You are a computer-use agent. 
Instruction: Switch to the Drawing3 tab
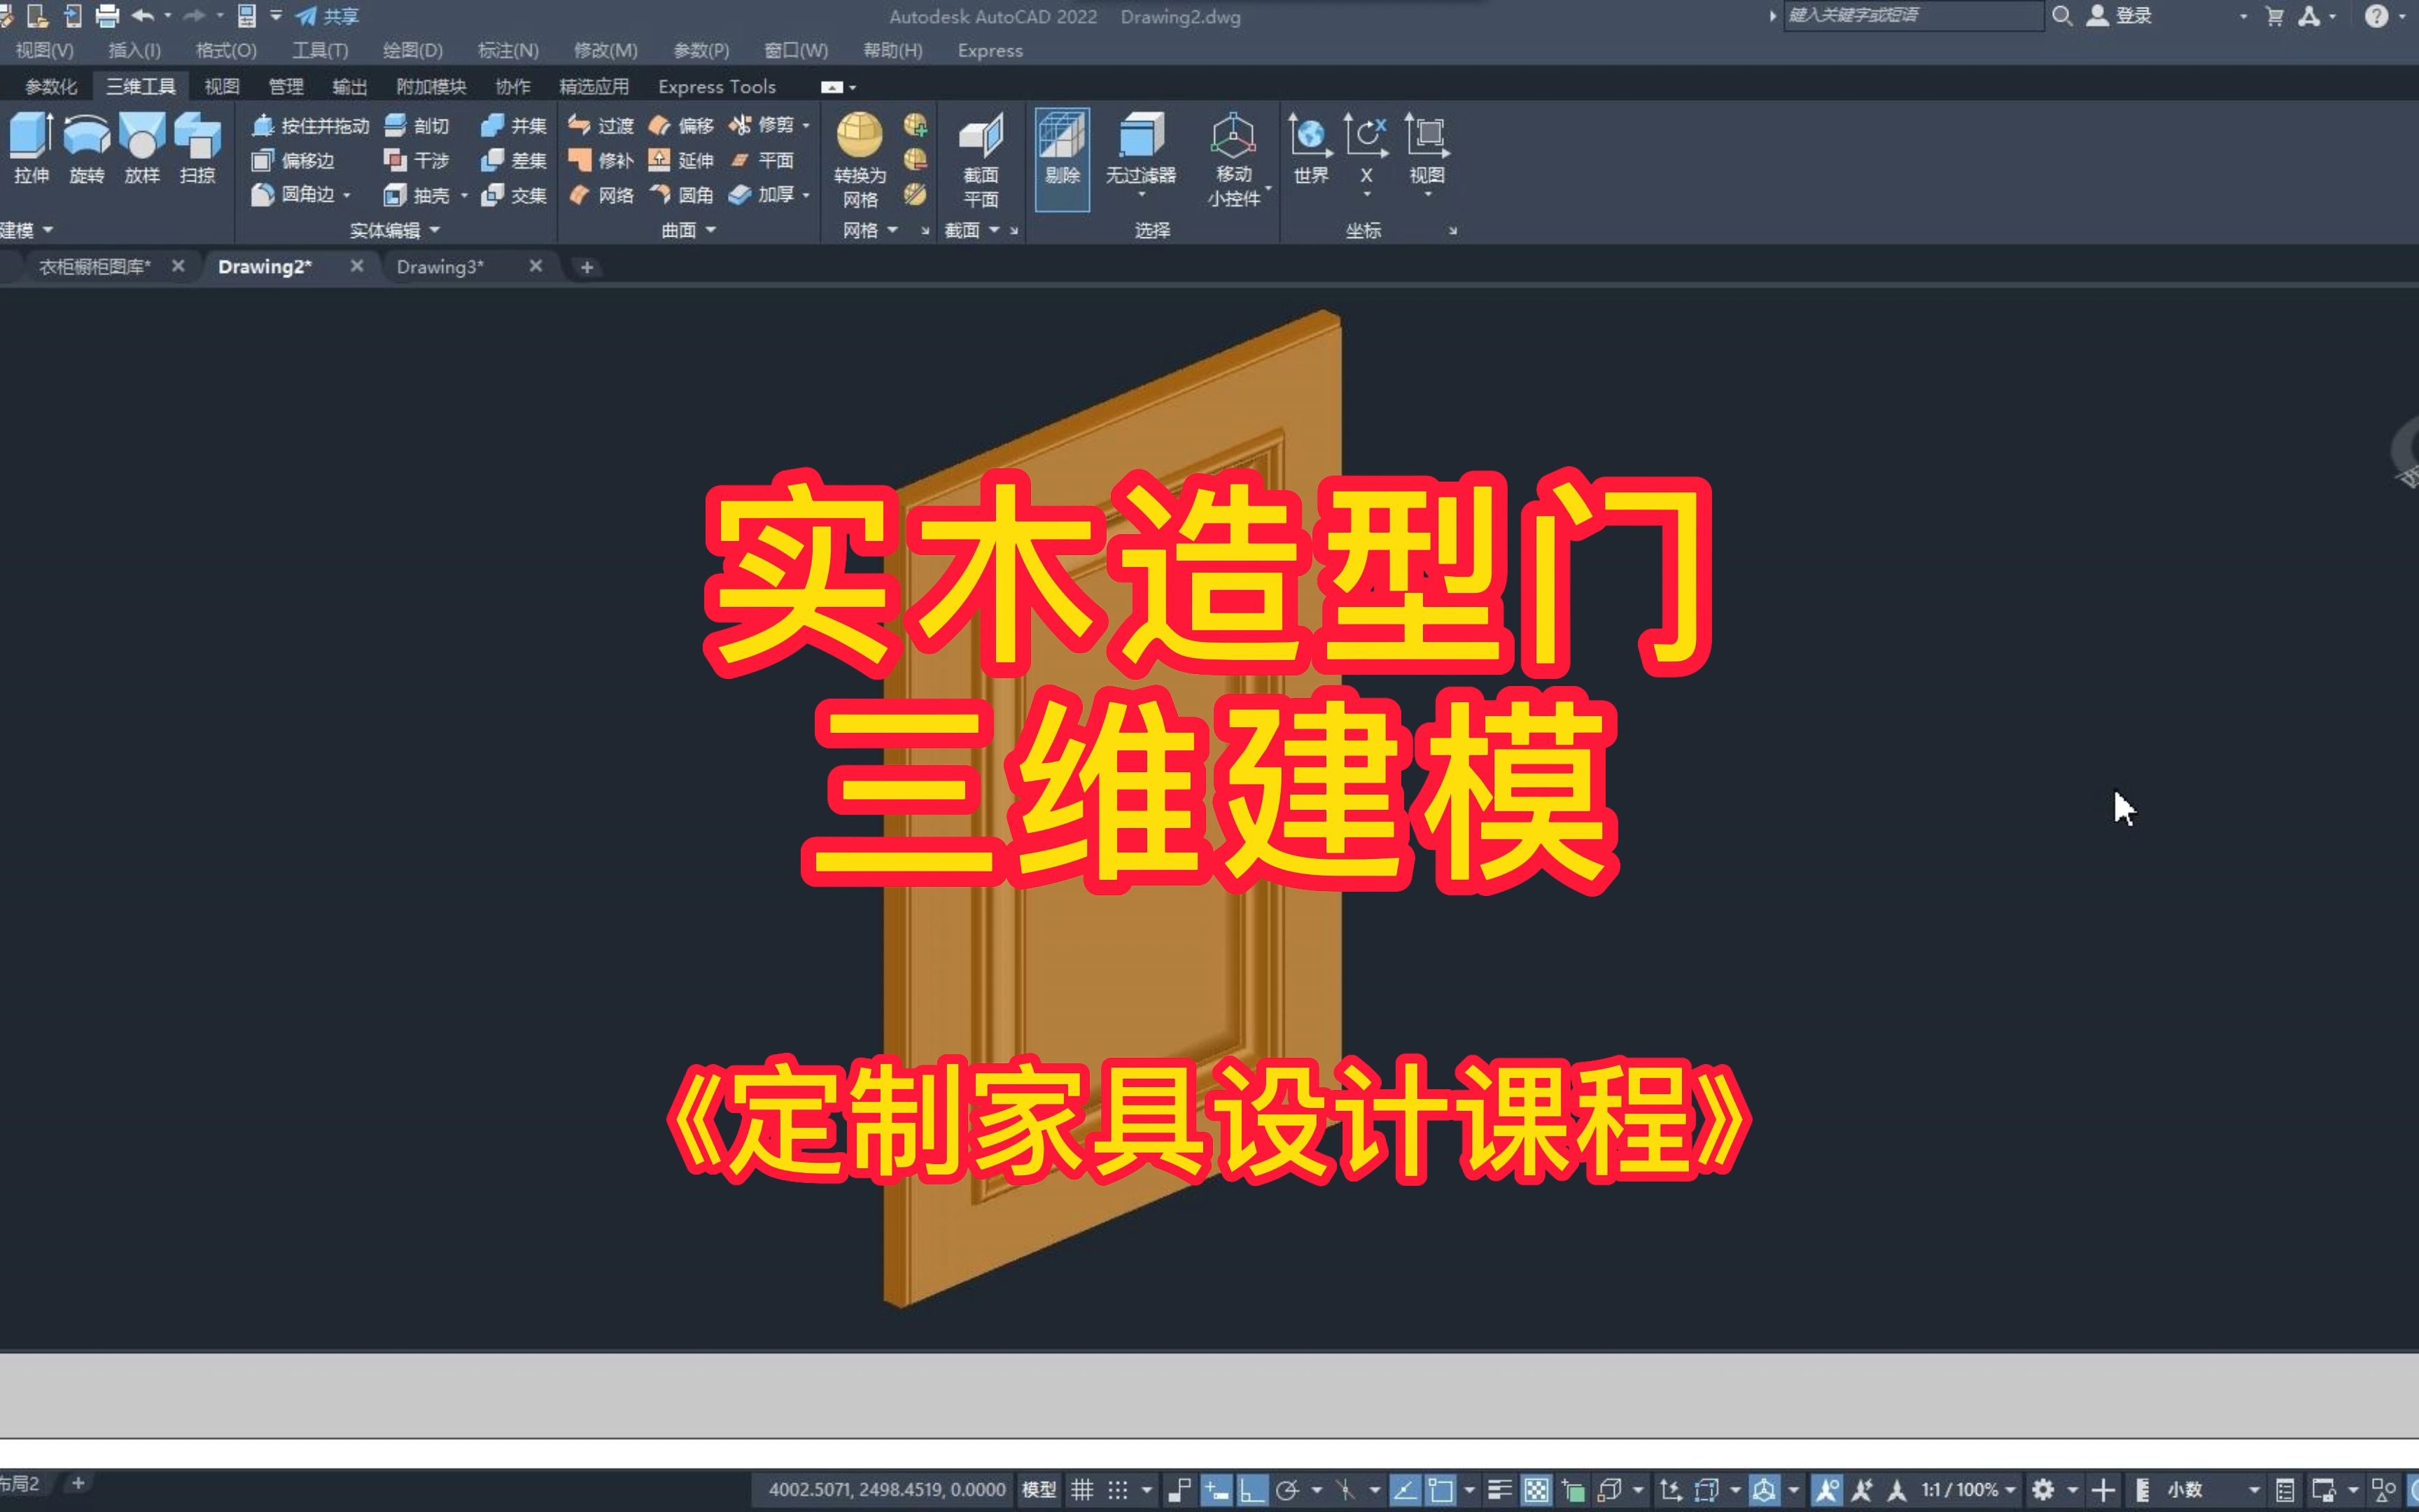click(437, 267)
